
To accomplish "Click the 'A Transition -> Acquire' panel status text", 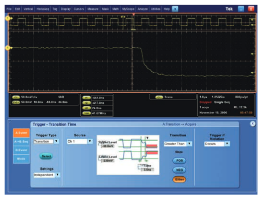I will click(179, 124).
